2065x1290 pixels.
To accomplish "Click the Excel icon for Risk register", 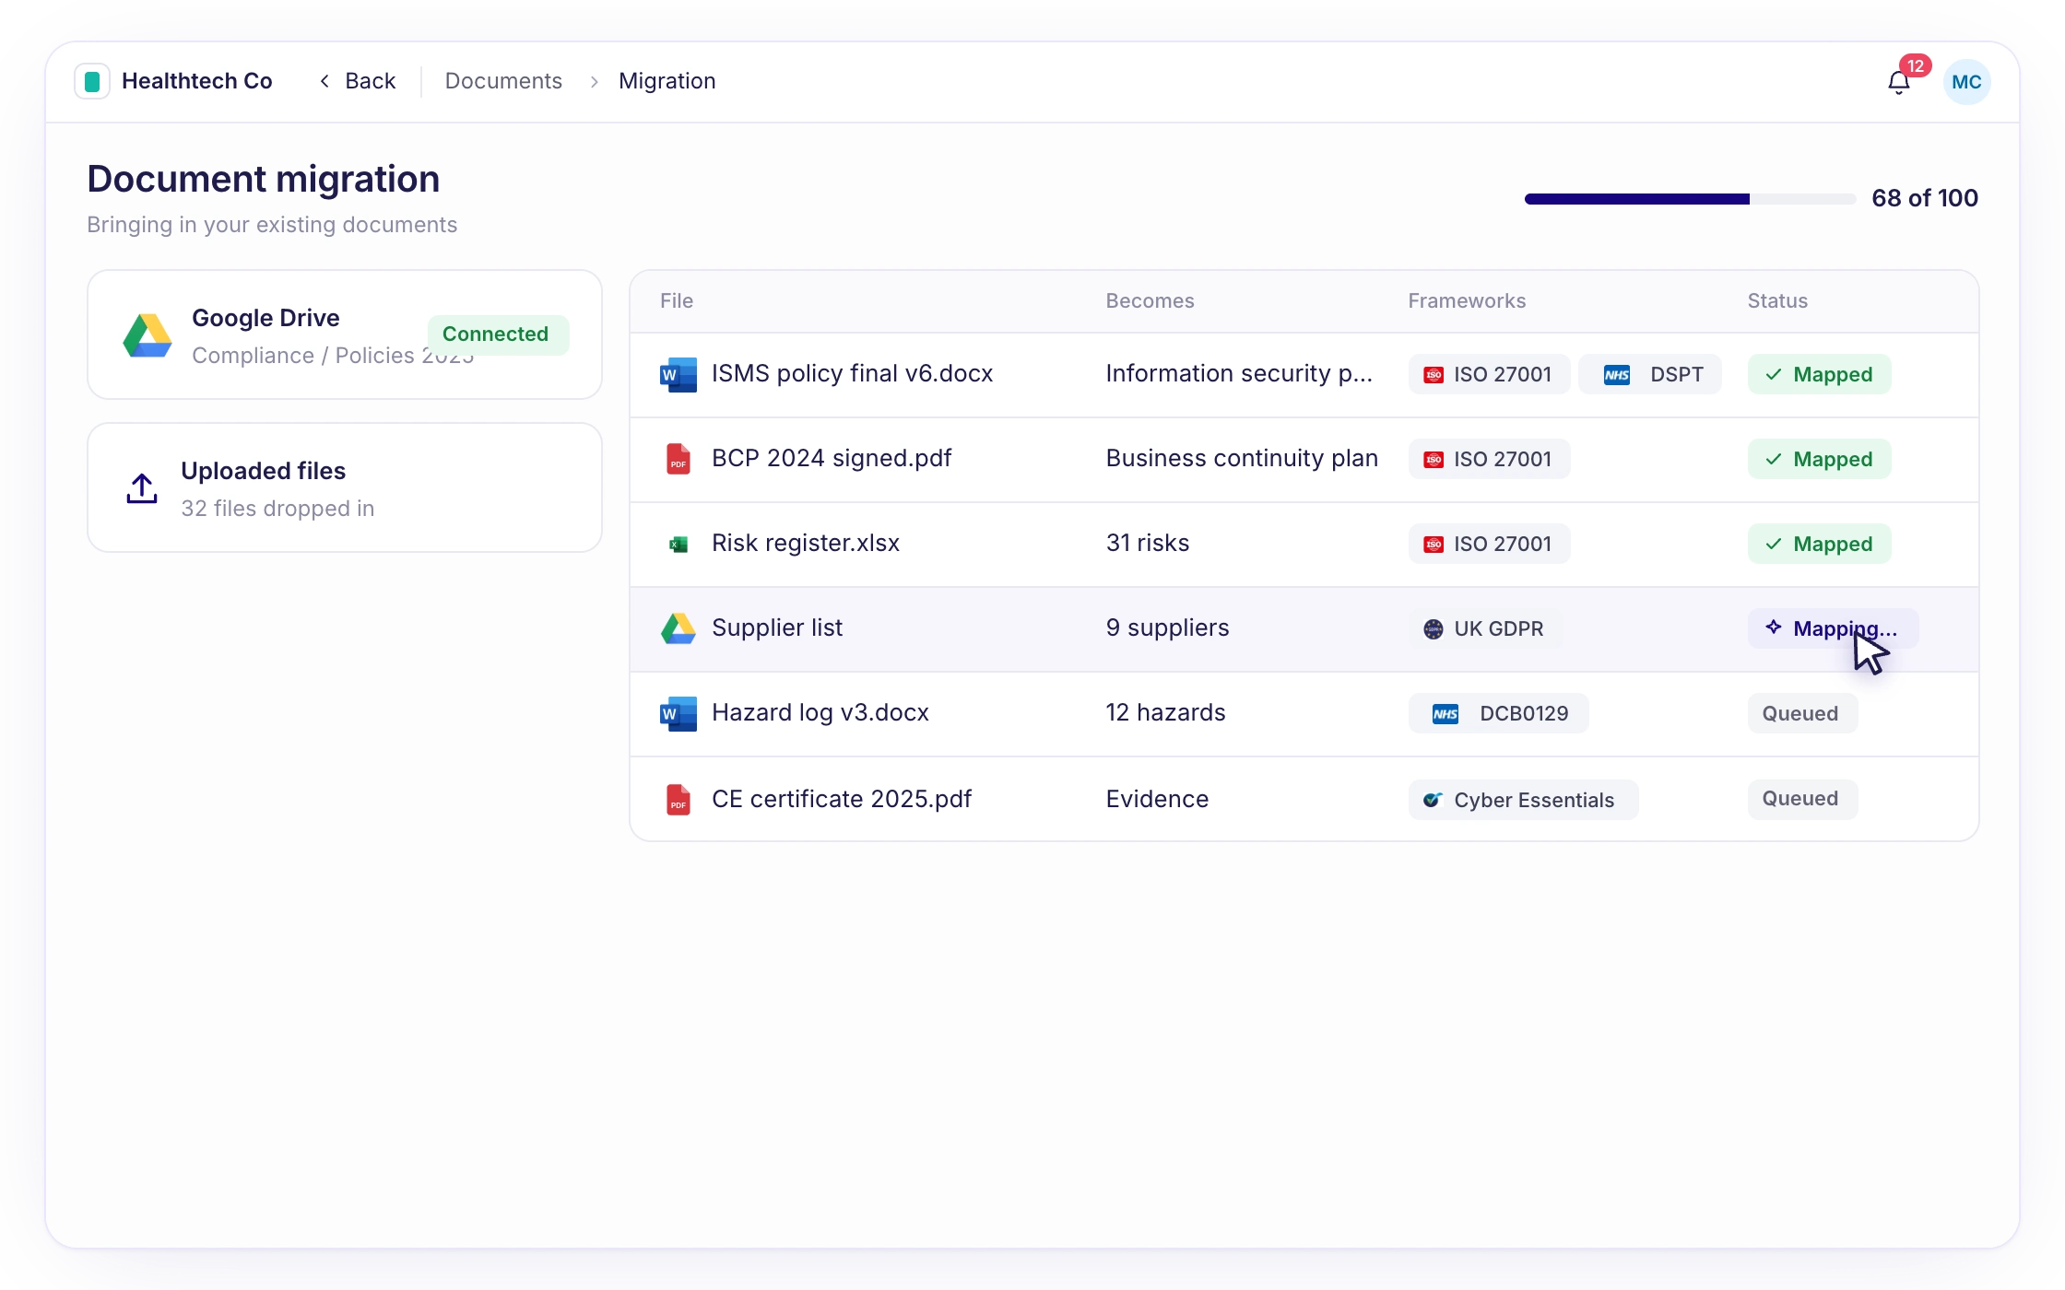I will [x=678, y=545].
